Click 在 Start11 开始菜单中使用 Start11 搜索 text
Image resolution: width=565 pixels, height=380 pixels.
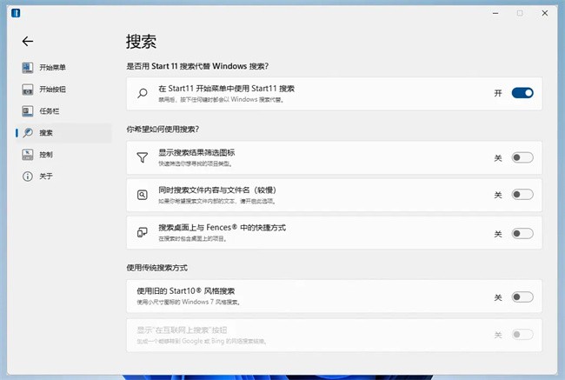point(226,89)
